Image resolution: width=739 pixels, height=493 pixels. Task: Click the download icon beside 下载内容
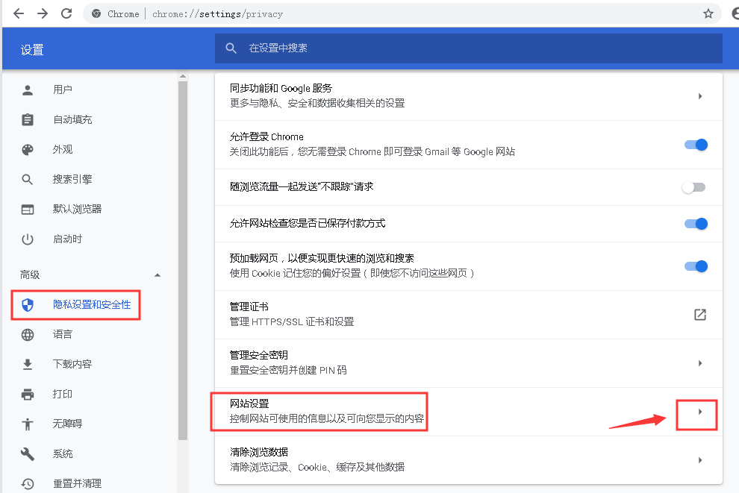click(x=28, y=365)
